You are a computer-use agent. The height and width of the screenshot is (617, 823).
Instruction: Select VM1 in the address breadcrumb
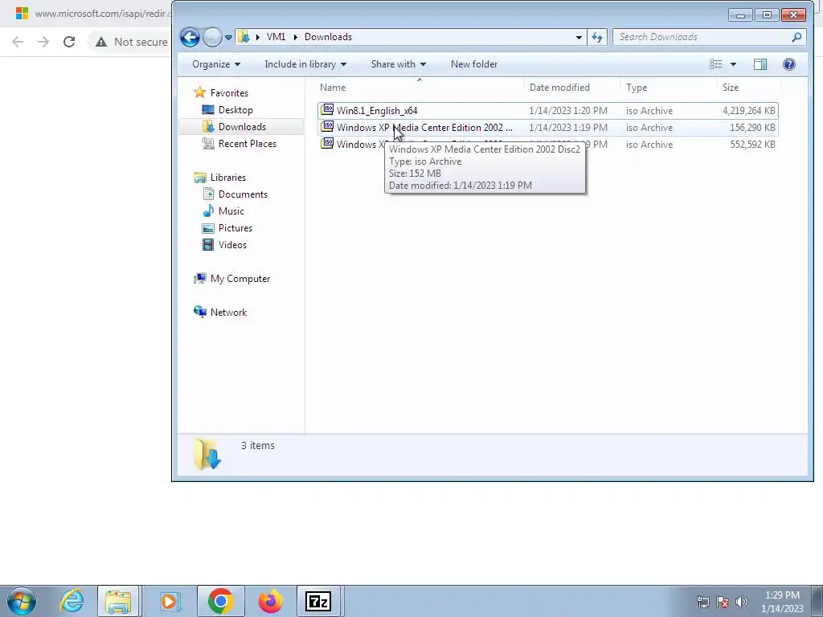tap(276, 37)
